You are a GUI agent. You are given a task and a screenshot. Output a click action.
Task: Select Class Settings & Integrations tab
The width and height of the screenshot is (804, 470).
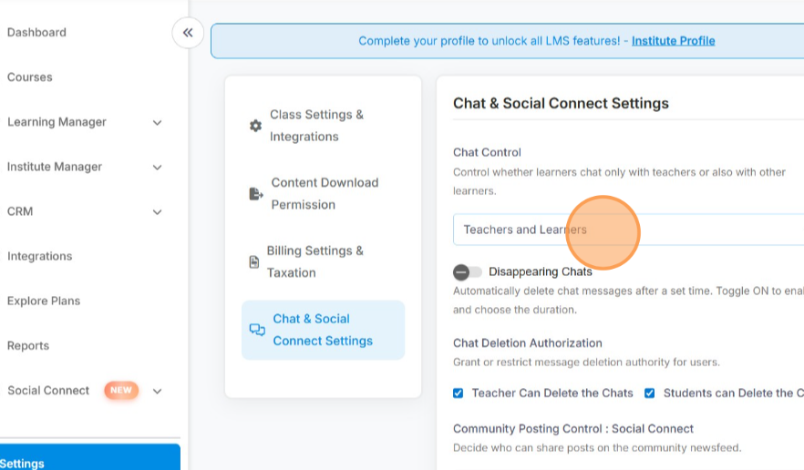[x=316, y=126]
